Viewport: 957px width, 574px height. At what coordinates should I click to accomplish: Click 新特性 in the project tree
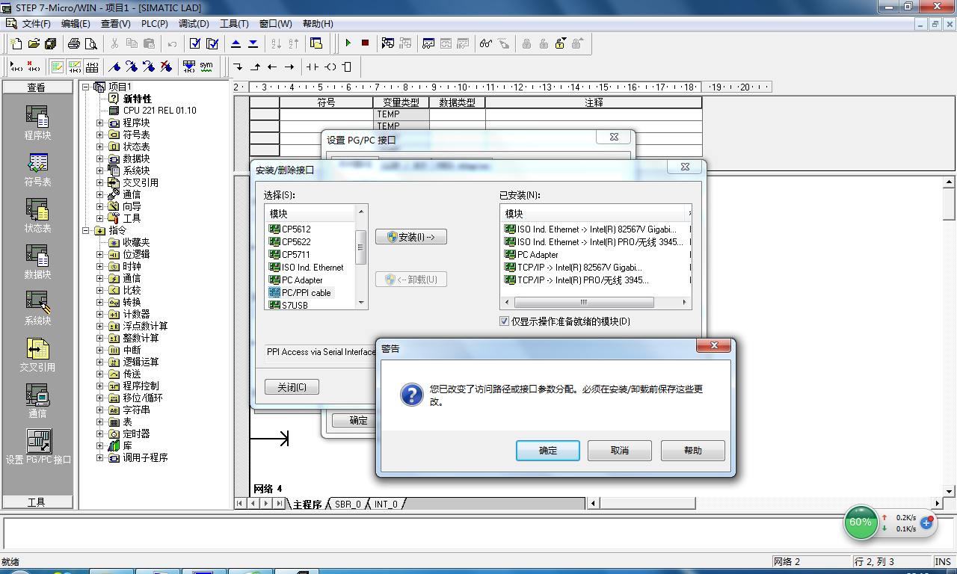pyautogui.click(x=137, y=99)
